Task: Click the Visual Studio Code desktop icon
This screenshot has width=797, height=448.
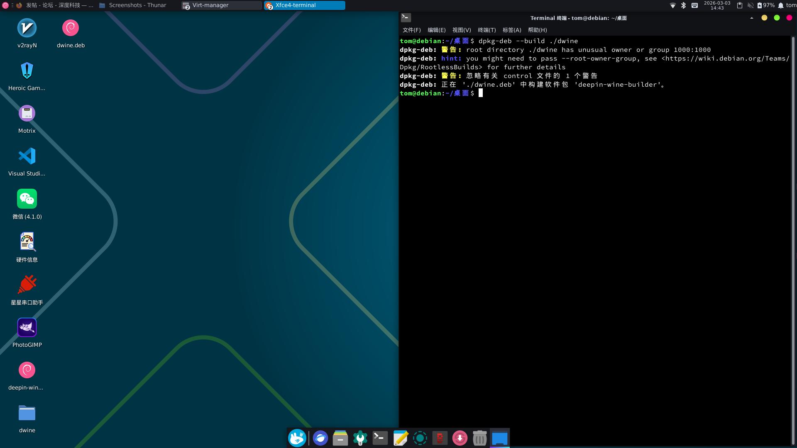Action: tap(27, 156)
